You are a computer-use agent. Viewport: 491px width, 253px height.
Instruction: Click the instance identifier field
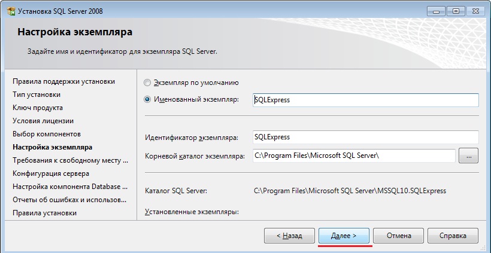(x=365, y=138)
